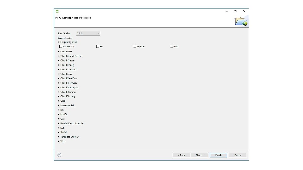303x170 pixels.
Task: Cancel the New Spring Starter Project wizard
Action: (x=238, y=155)
